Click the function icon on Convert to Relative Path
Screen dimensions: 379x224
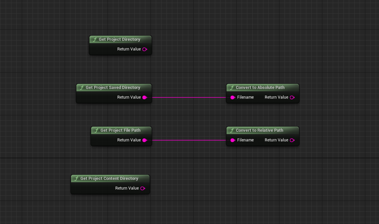232,130
